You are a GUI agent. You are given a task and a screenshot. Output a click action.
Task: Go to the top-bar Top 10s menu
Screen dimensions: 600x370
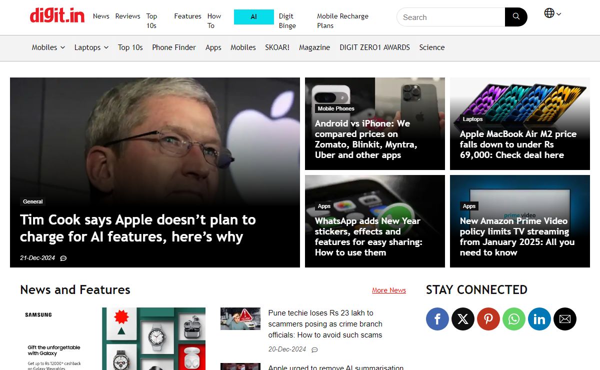tap(152, 21)
